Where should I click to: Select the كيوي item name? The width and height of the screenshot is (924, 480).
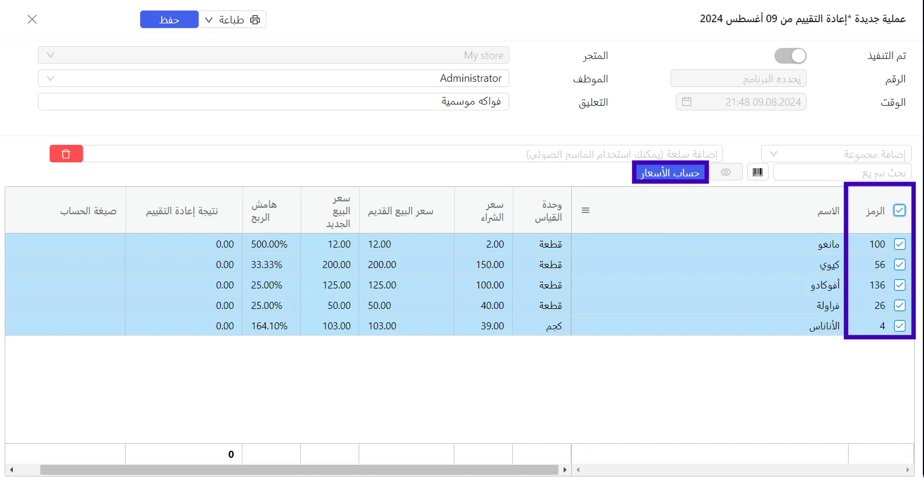coord(829,265)
